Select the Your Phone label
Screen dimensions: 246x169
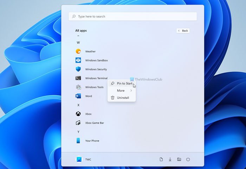(x=92, y=141)
